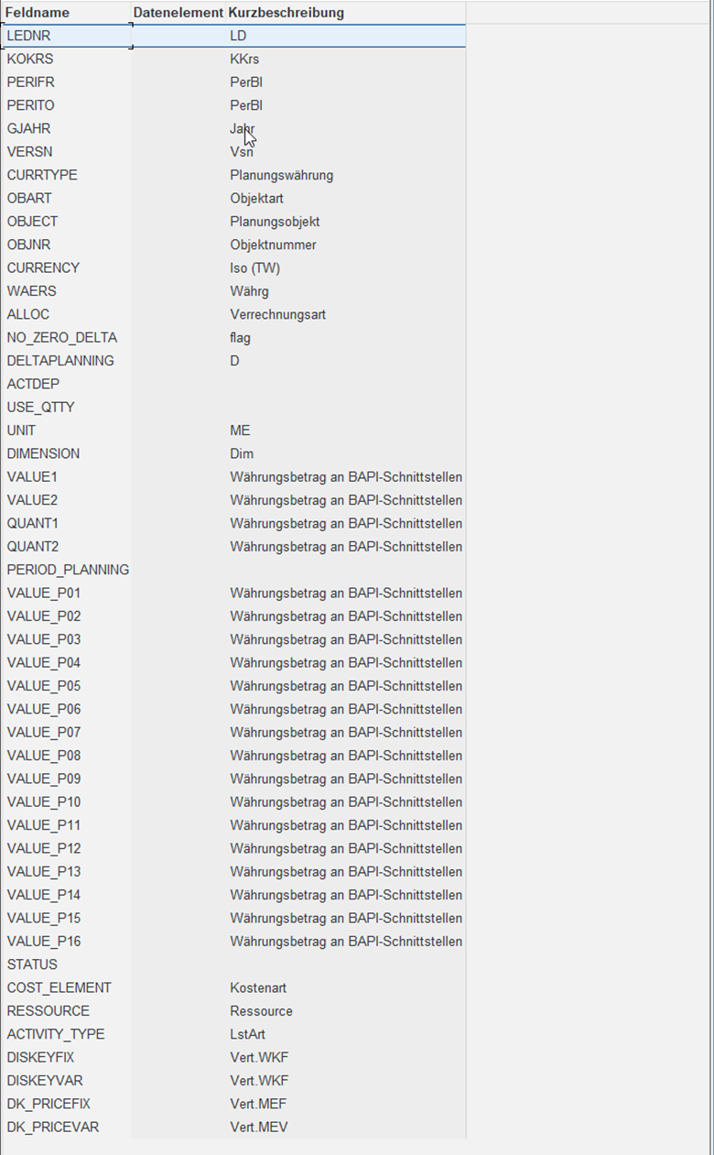Click the Ressource description cell

(346, 1011)
